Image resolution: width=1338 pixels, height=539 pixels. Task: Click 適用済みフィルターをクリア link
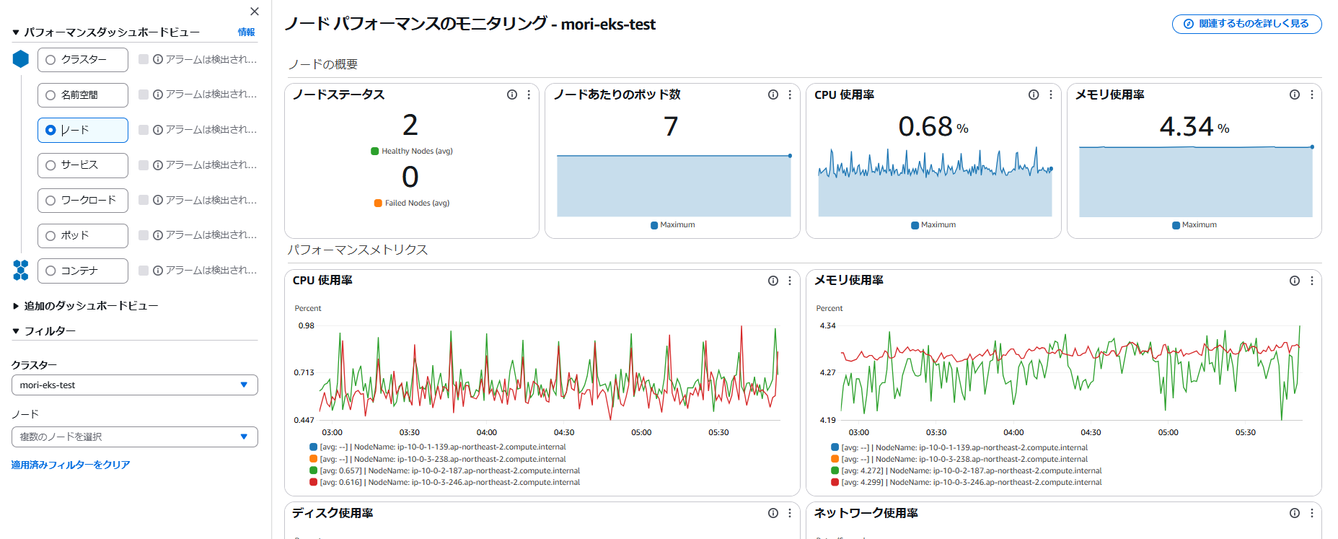click(71, 465)
